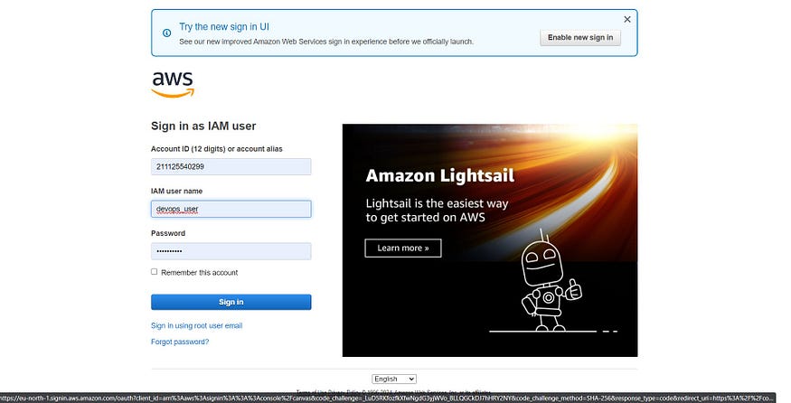Click the info icon in the banner
Screen dimensions: 791x403
pyautogui.click(x=166, y=33)
